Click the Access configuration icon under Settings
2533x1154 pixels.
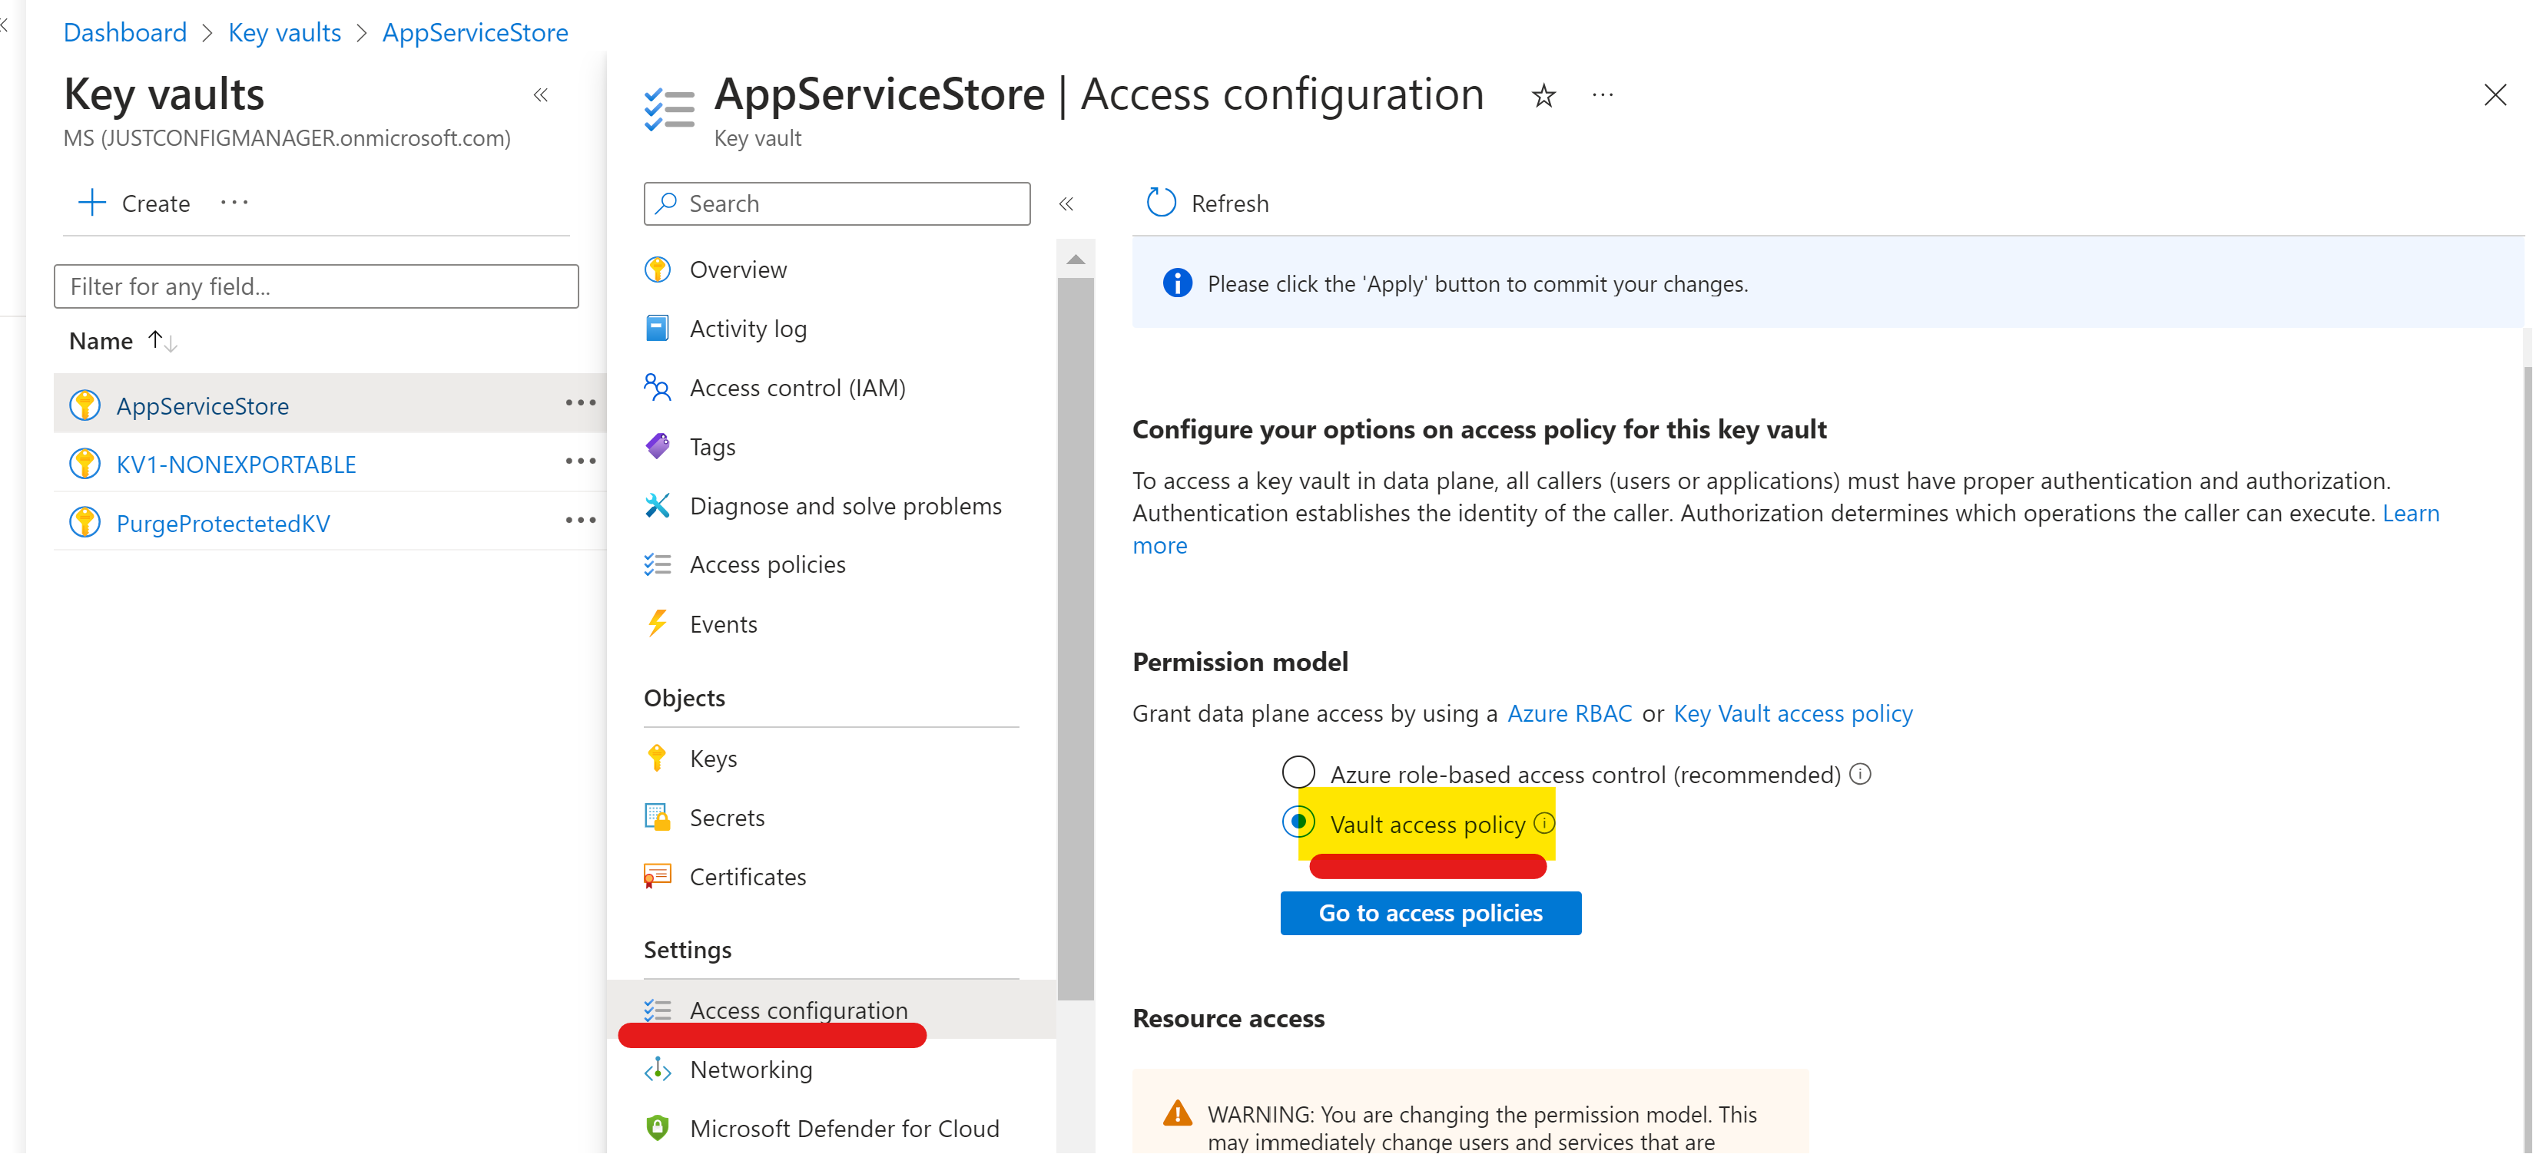[658, 1010]
